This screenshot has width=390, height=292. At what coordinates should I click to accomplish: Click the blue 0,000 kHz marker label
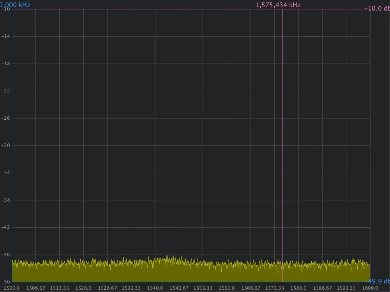pyautogui.click(x=15, y=5)
